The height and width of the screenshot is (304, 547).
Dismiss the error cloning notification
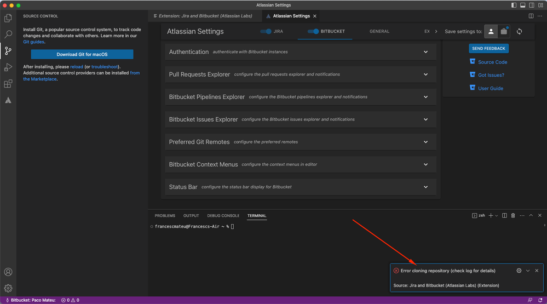click(x=537, y=271)
